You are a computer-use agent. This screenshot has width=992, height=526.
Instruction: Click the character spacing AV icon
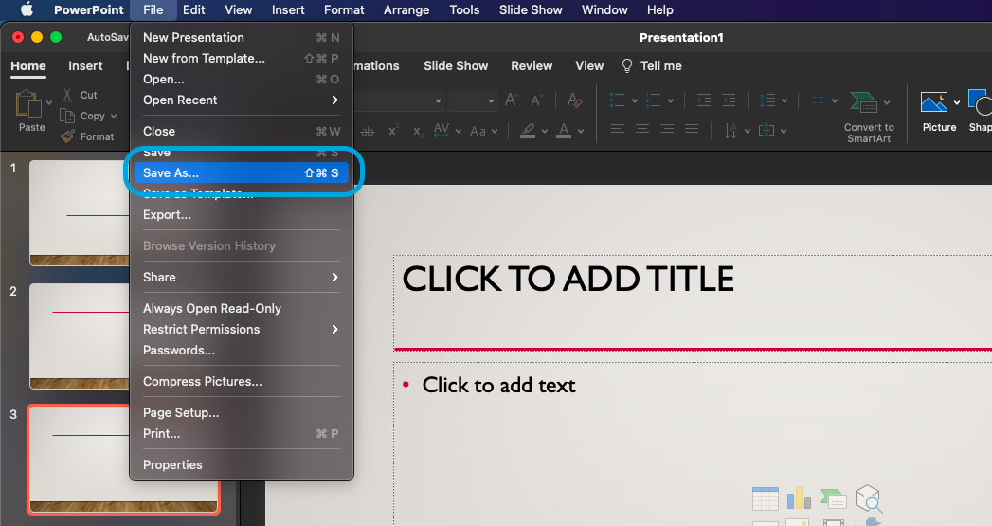pyautogui.click(x=441, y=131)
